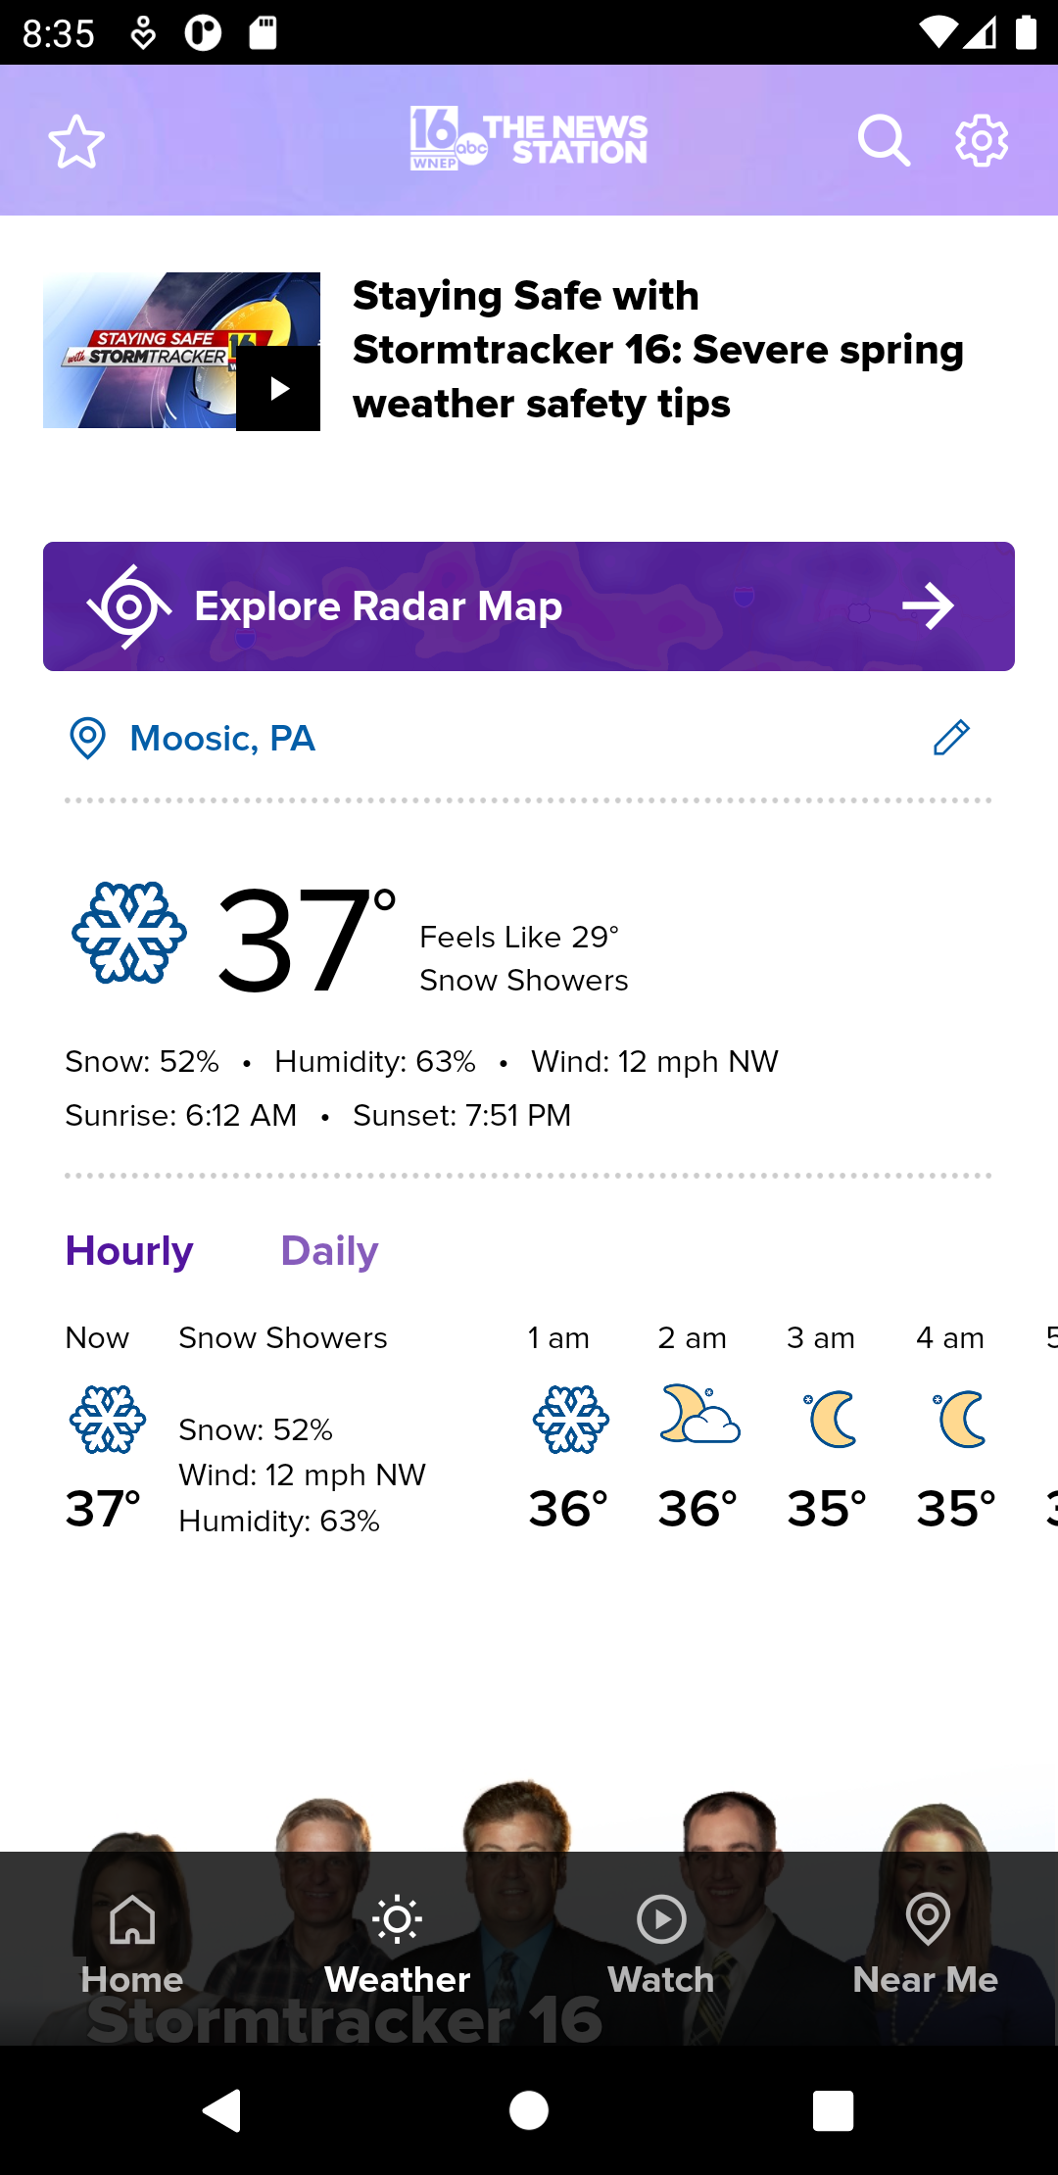Select the 2 am hourly forecast
The height and width of the screenshot is (2175, 1058).
click(697, 1421)
